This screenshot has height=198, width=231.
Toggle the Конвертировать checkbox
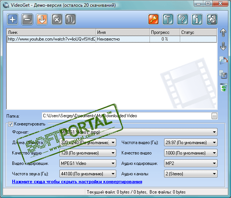(10, 124)
